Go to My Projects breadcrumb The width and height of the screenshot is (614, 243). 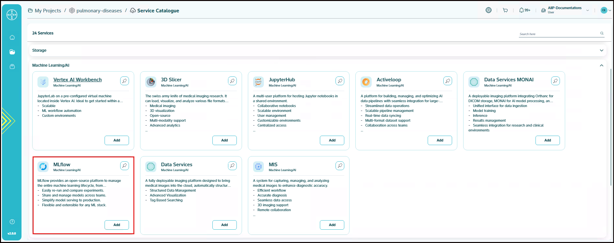[x=48, y=11]
